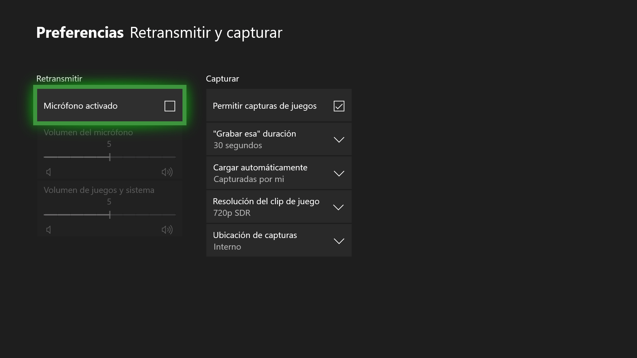
Task: Click the game volume loud speaker icon
Action: pos(167,230)
